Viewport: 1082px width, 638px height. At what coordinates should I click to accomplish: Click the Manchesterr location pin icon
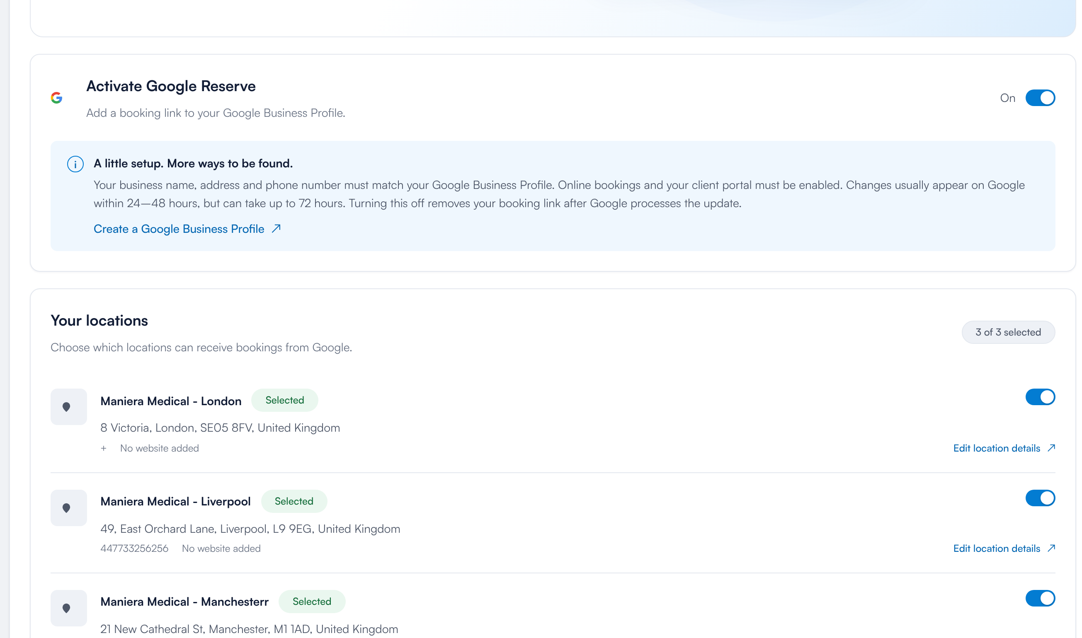[x=66, y=608]
